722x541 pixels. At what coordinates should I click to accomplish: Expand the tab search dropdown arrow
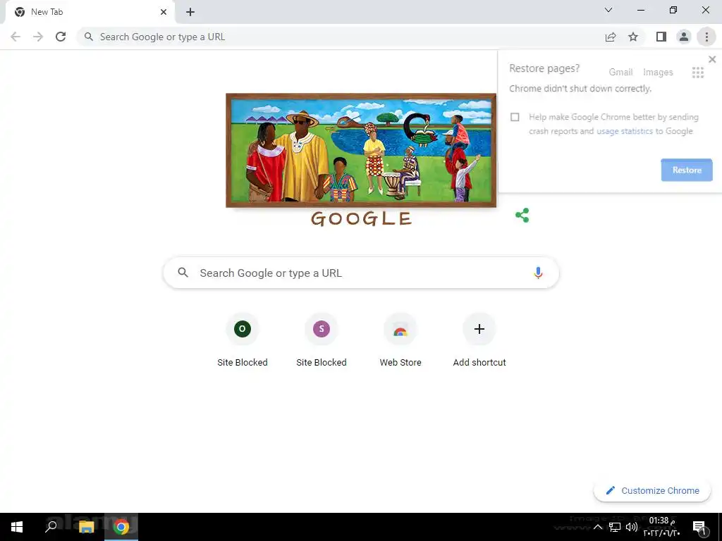click(x=608, y=10)
